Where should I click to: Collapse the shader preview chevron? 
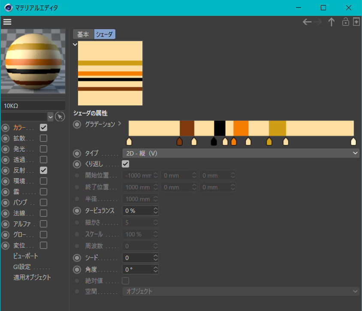click(x=75, y=44)
